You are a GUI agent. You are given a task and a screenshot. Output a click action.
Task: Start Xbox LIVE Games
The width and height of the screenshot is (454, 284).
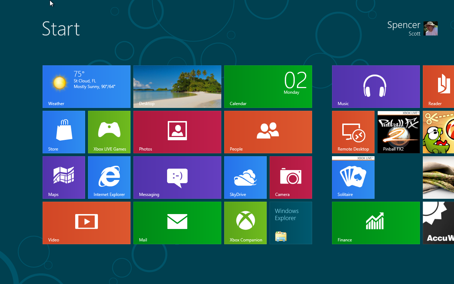[x=109, y=132]
